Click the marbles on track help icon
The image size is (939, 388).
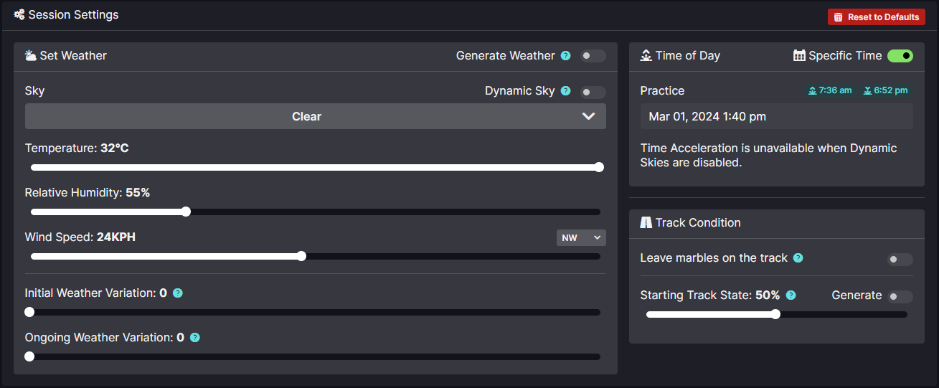coord(798,258)
